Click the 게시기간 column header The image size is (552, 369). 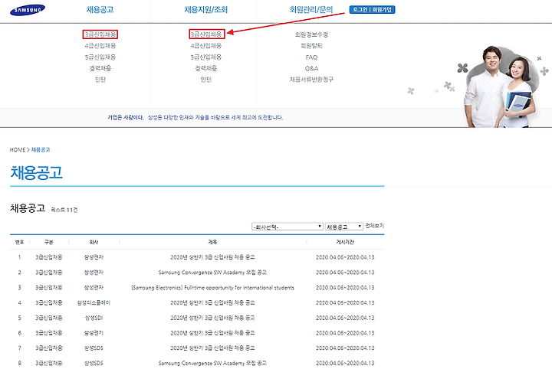click(345, 242)
